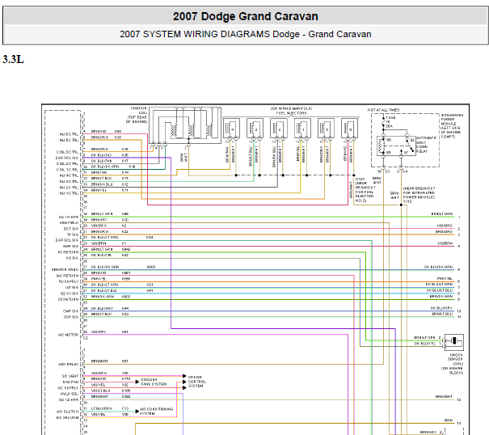The height and width of the screenshot is (435, 489).
Task: Click the 'AIR CONDITIONING SYSTEM' reference
Action: 156,412
